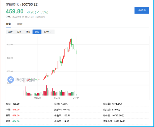Click the 600.00 axis label
This screenshot has width=154, height=127.
[10, 45]
